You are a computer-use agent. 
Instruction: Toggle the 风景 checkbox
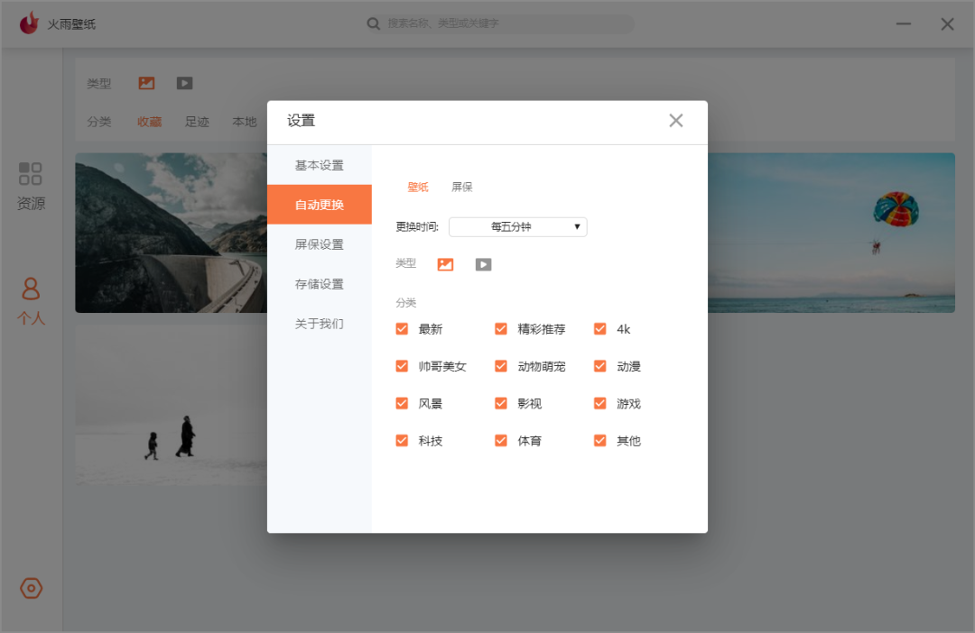(x=402, y=403)
